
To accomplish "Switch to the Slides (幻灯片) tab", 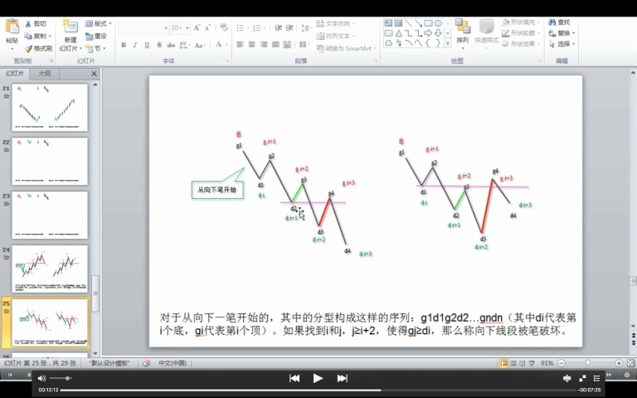I will click(16, 74).
